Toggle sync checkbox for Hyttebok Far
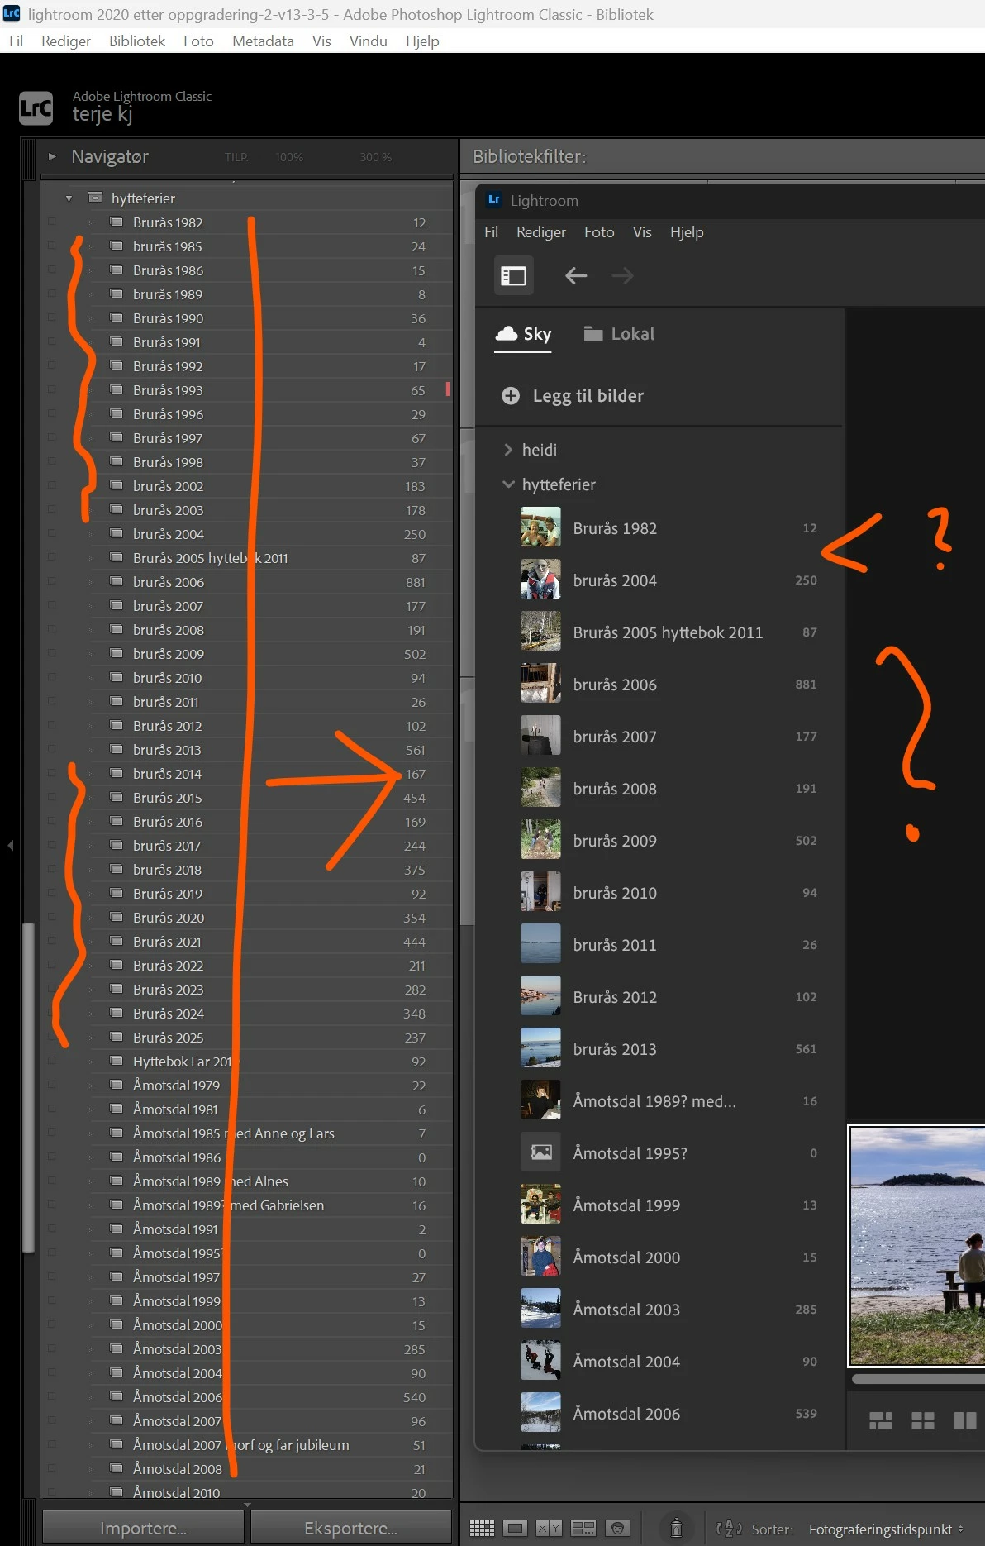Viewport: 985px width, 1546px height. coord(52,1061)
